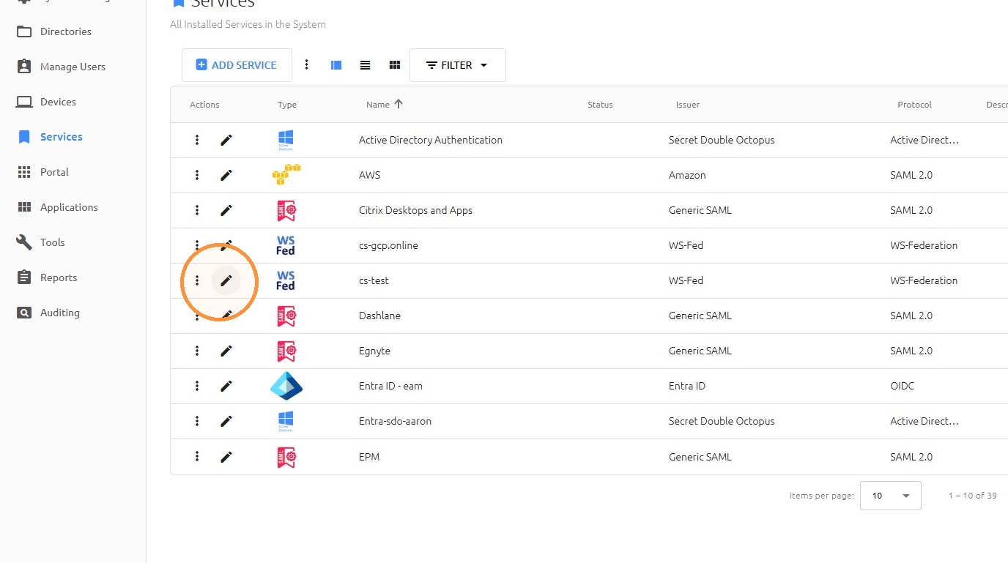
Task: Edit the Citrix Desktops and Apps service
Action: tap(226, 210)
